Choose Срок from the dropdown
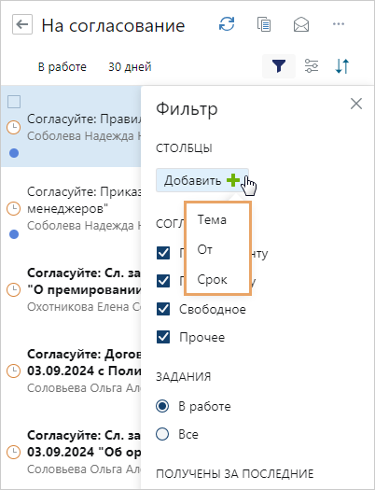 point(212,279)
